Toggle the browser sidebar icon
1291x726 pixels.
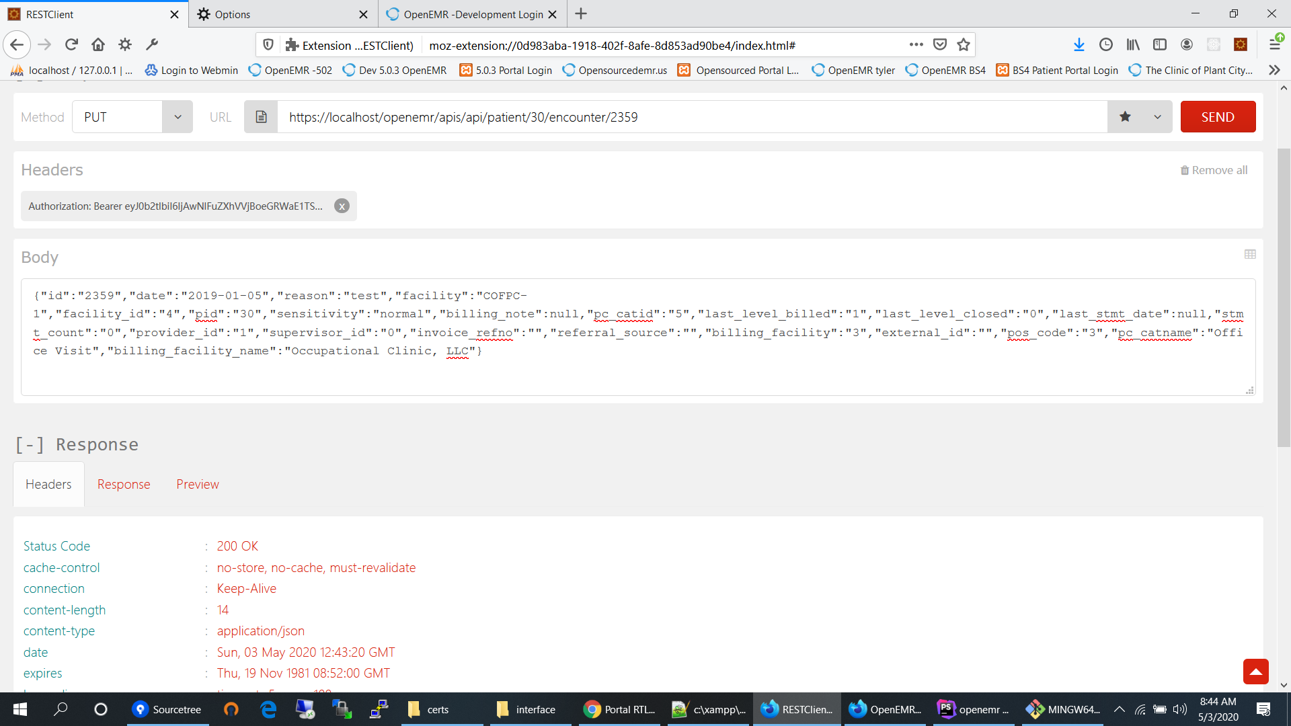pyautogui.click(x=1160, y=44)
